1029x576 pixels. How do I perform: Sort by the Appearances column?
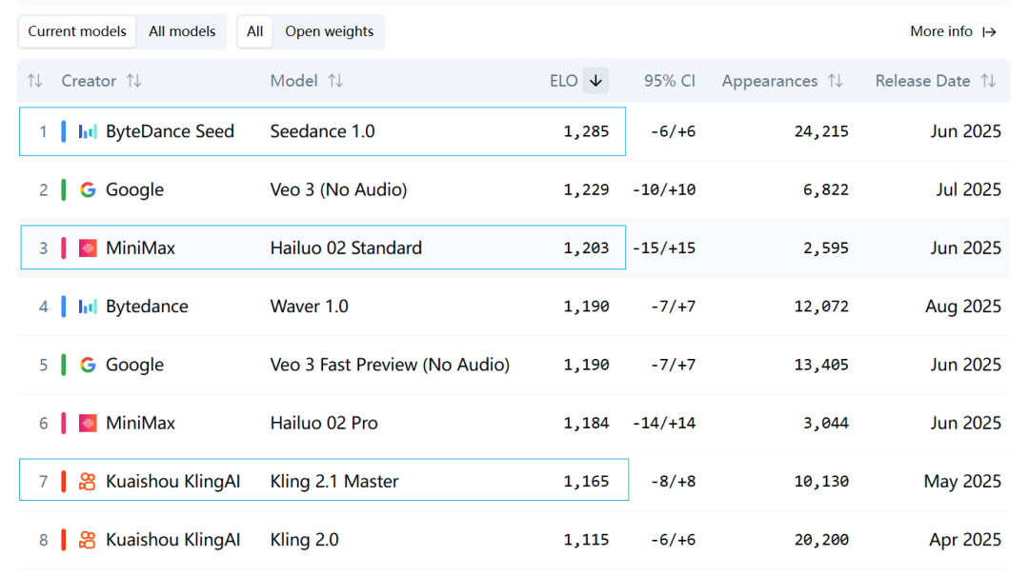(836, 81)
